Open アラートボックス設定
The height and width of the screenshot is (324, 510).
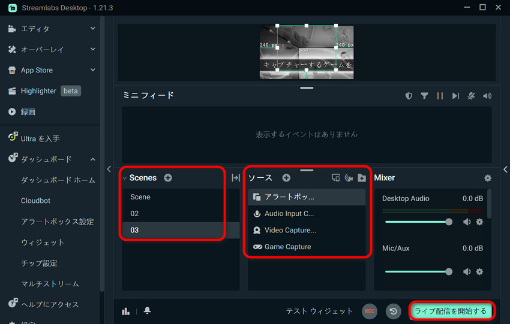point(57,222)
